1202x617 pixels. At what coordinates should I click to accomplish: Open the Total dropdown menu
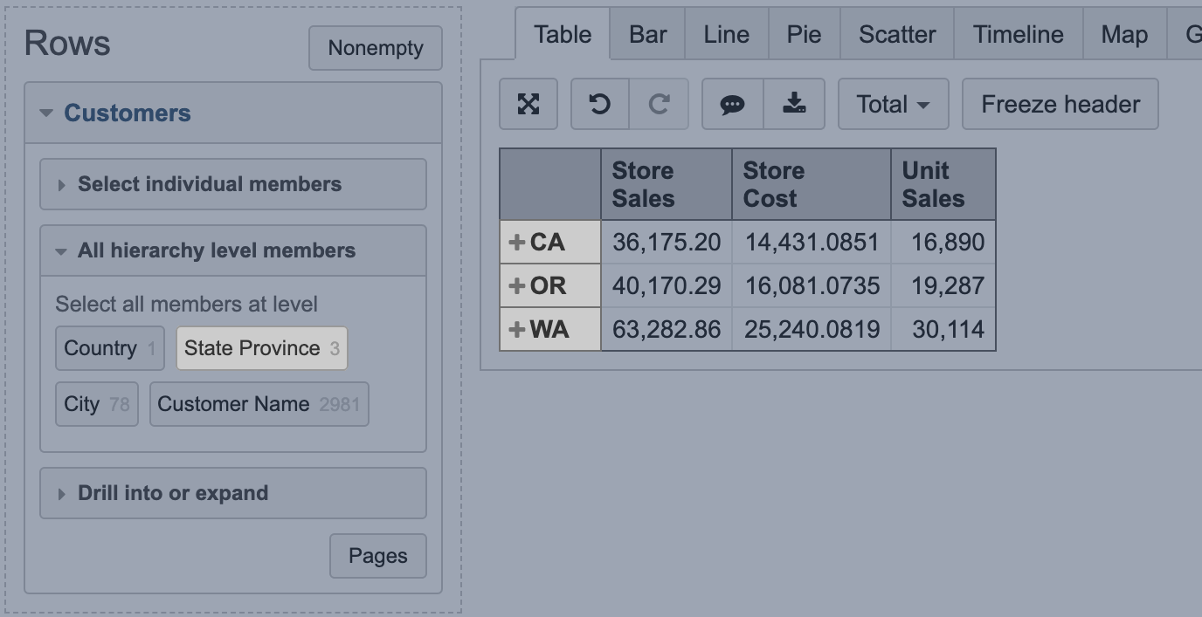click(x=892, y=105)
